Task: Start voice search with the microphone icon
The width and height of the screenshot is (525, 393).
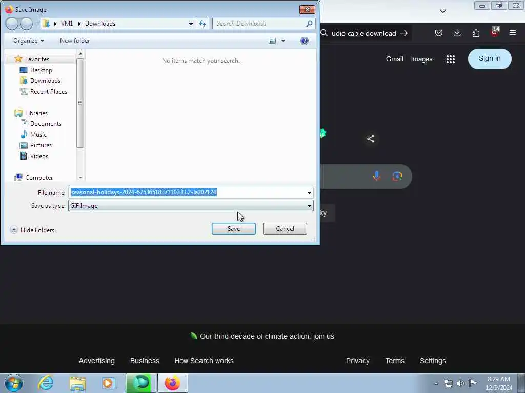Action: (x=377, y=176)
